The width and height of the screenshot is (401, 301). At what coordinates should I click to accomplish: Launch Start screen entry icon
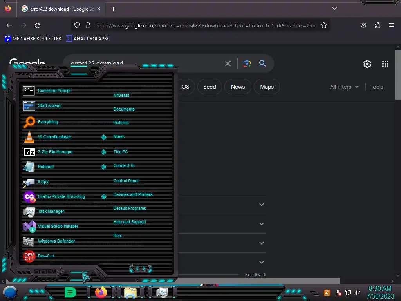[29, 105]
